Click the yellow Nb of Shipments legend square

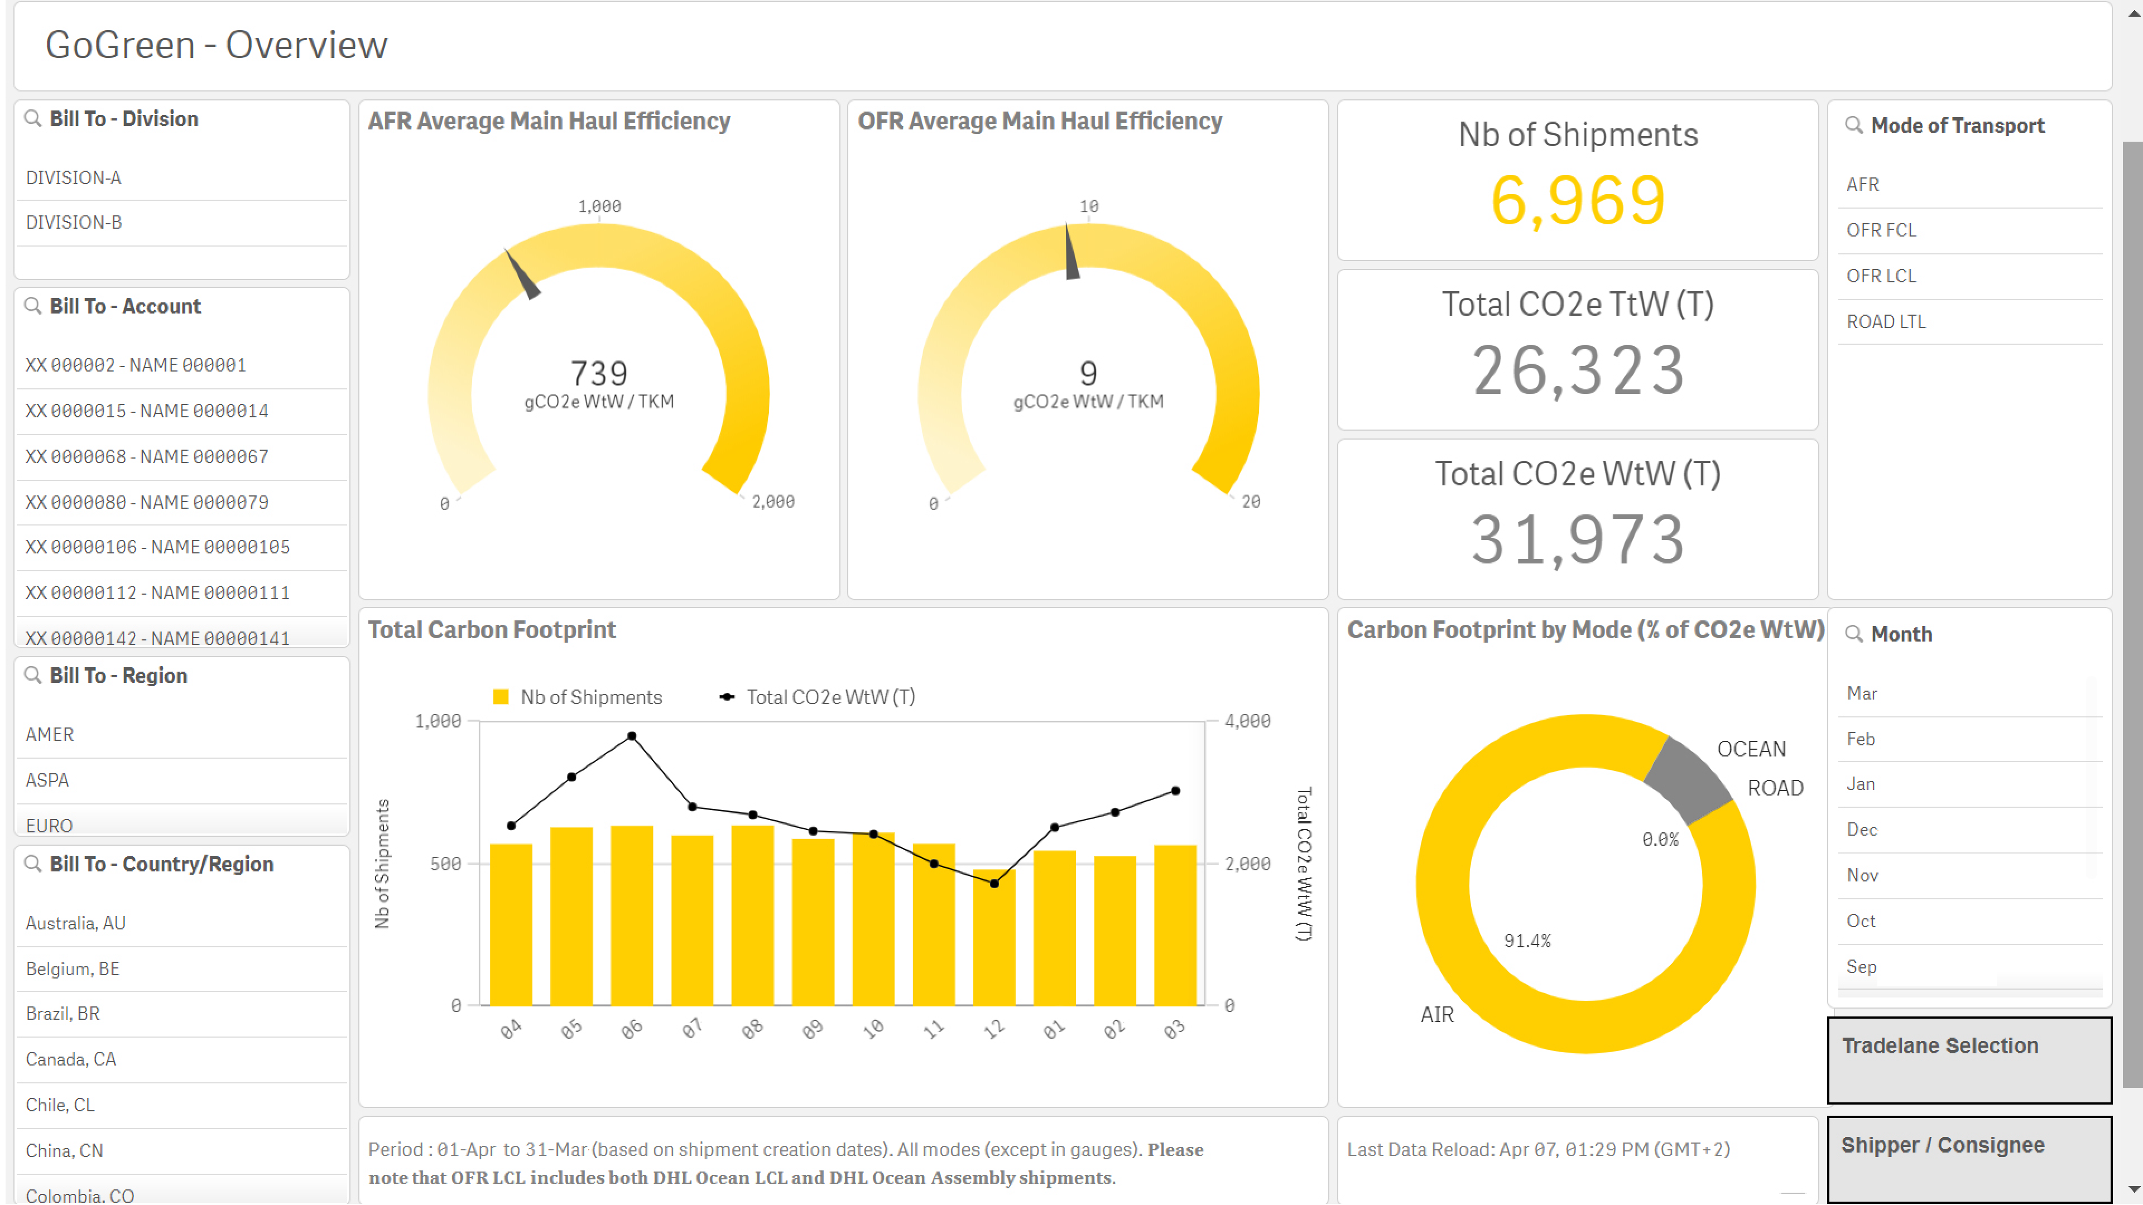pos(502,697)
